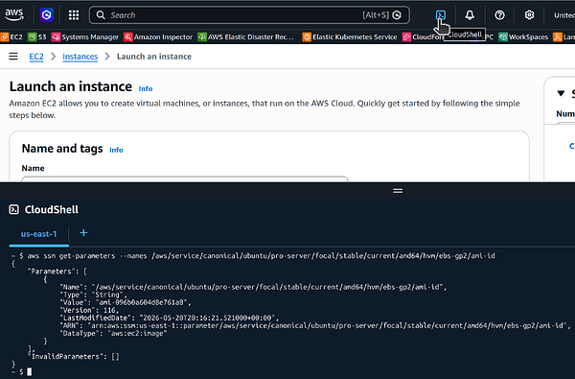Viewport: 575px width, 379px height.
Task: Add a new CloudShell tab with plus
Action: point(83,233)
